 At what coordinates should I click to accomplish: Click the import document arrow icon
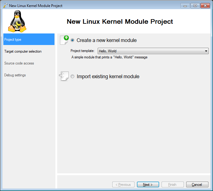click(x=64, y=76)
